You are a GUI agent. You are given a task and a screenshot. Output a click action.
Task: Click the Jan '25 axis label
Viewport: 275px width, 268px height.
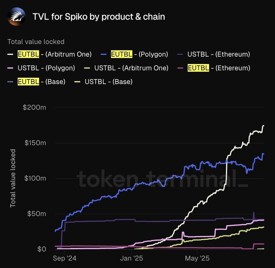click(x=131, y=258)
